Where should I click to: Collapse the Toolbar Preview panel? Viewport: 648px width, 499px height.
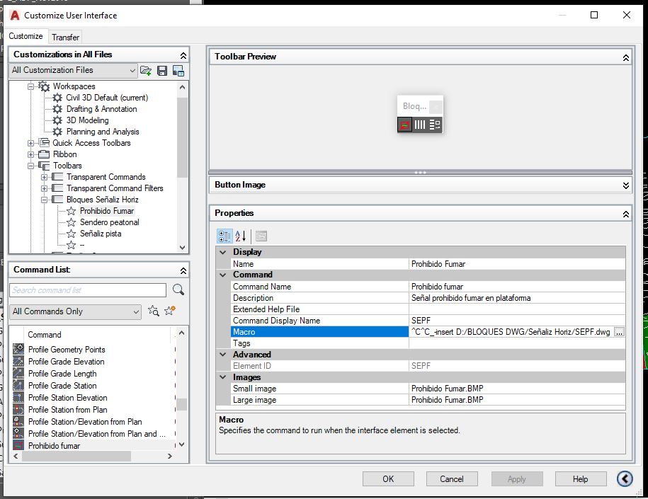point(625,57)
